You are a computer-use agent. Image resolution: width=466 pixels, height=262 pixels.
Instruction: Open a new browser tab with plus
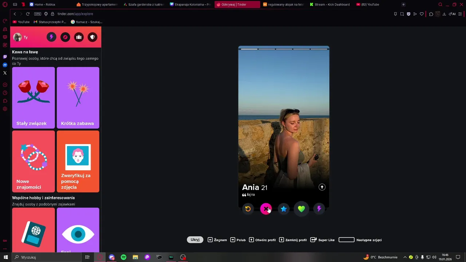403,4
